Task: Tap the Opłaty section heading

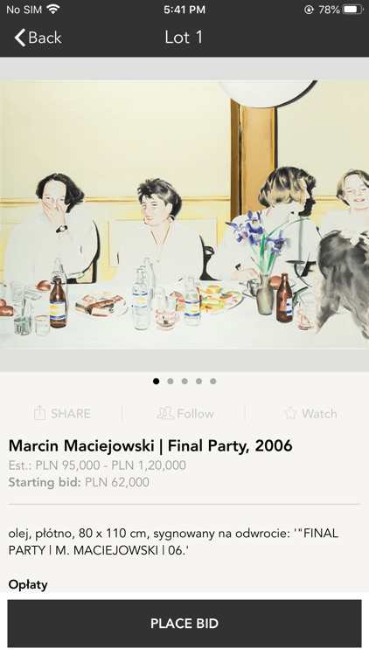Action: pos(28,584)
